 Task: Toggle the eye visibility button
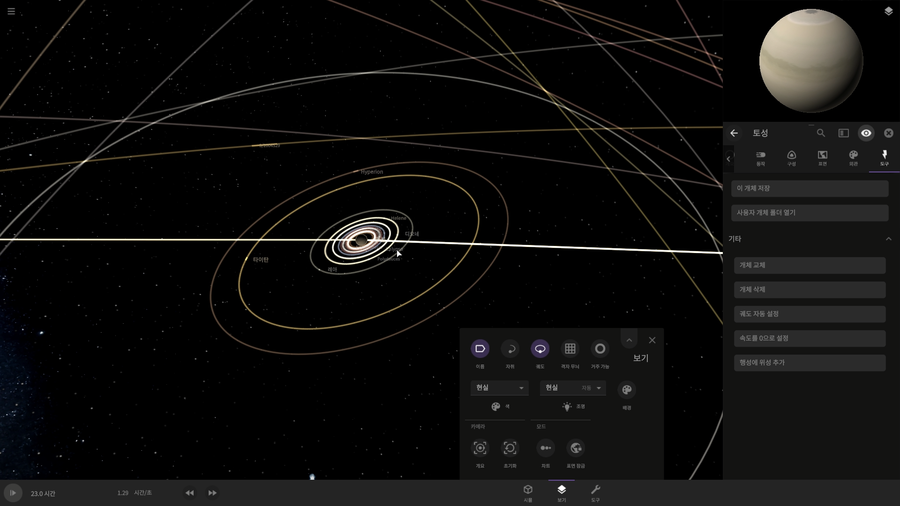866,133
